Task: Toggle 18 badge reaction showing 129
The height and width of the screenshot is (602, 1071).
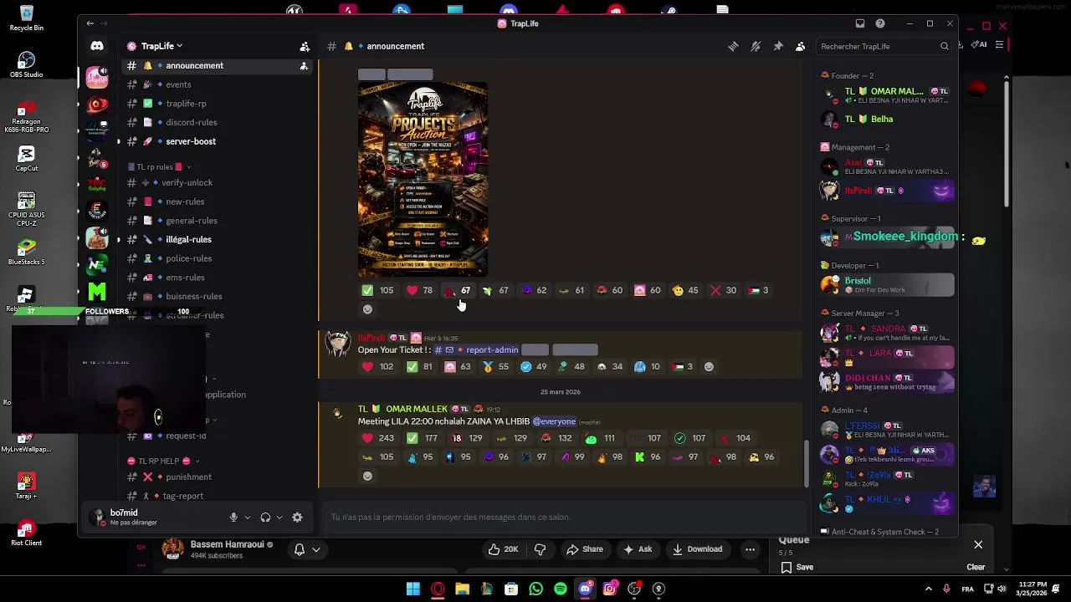Action: (x=468, y=438)
